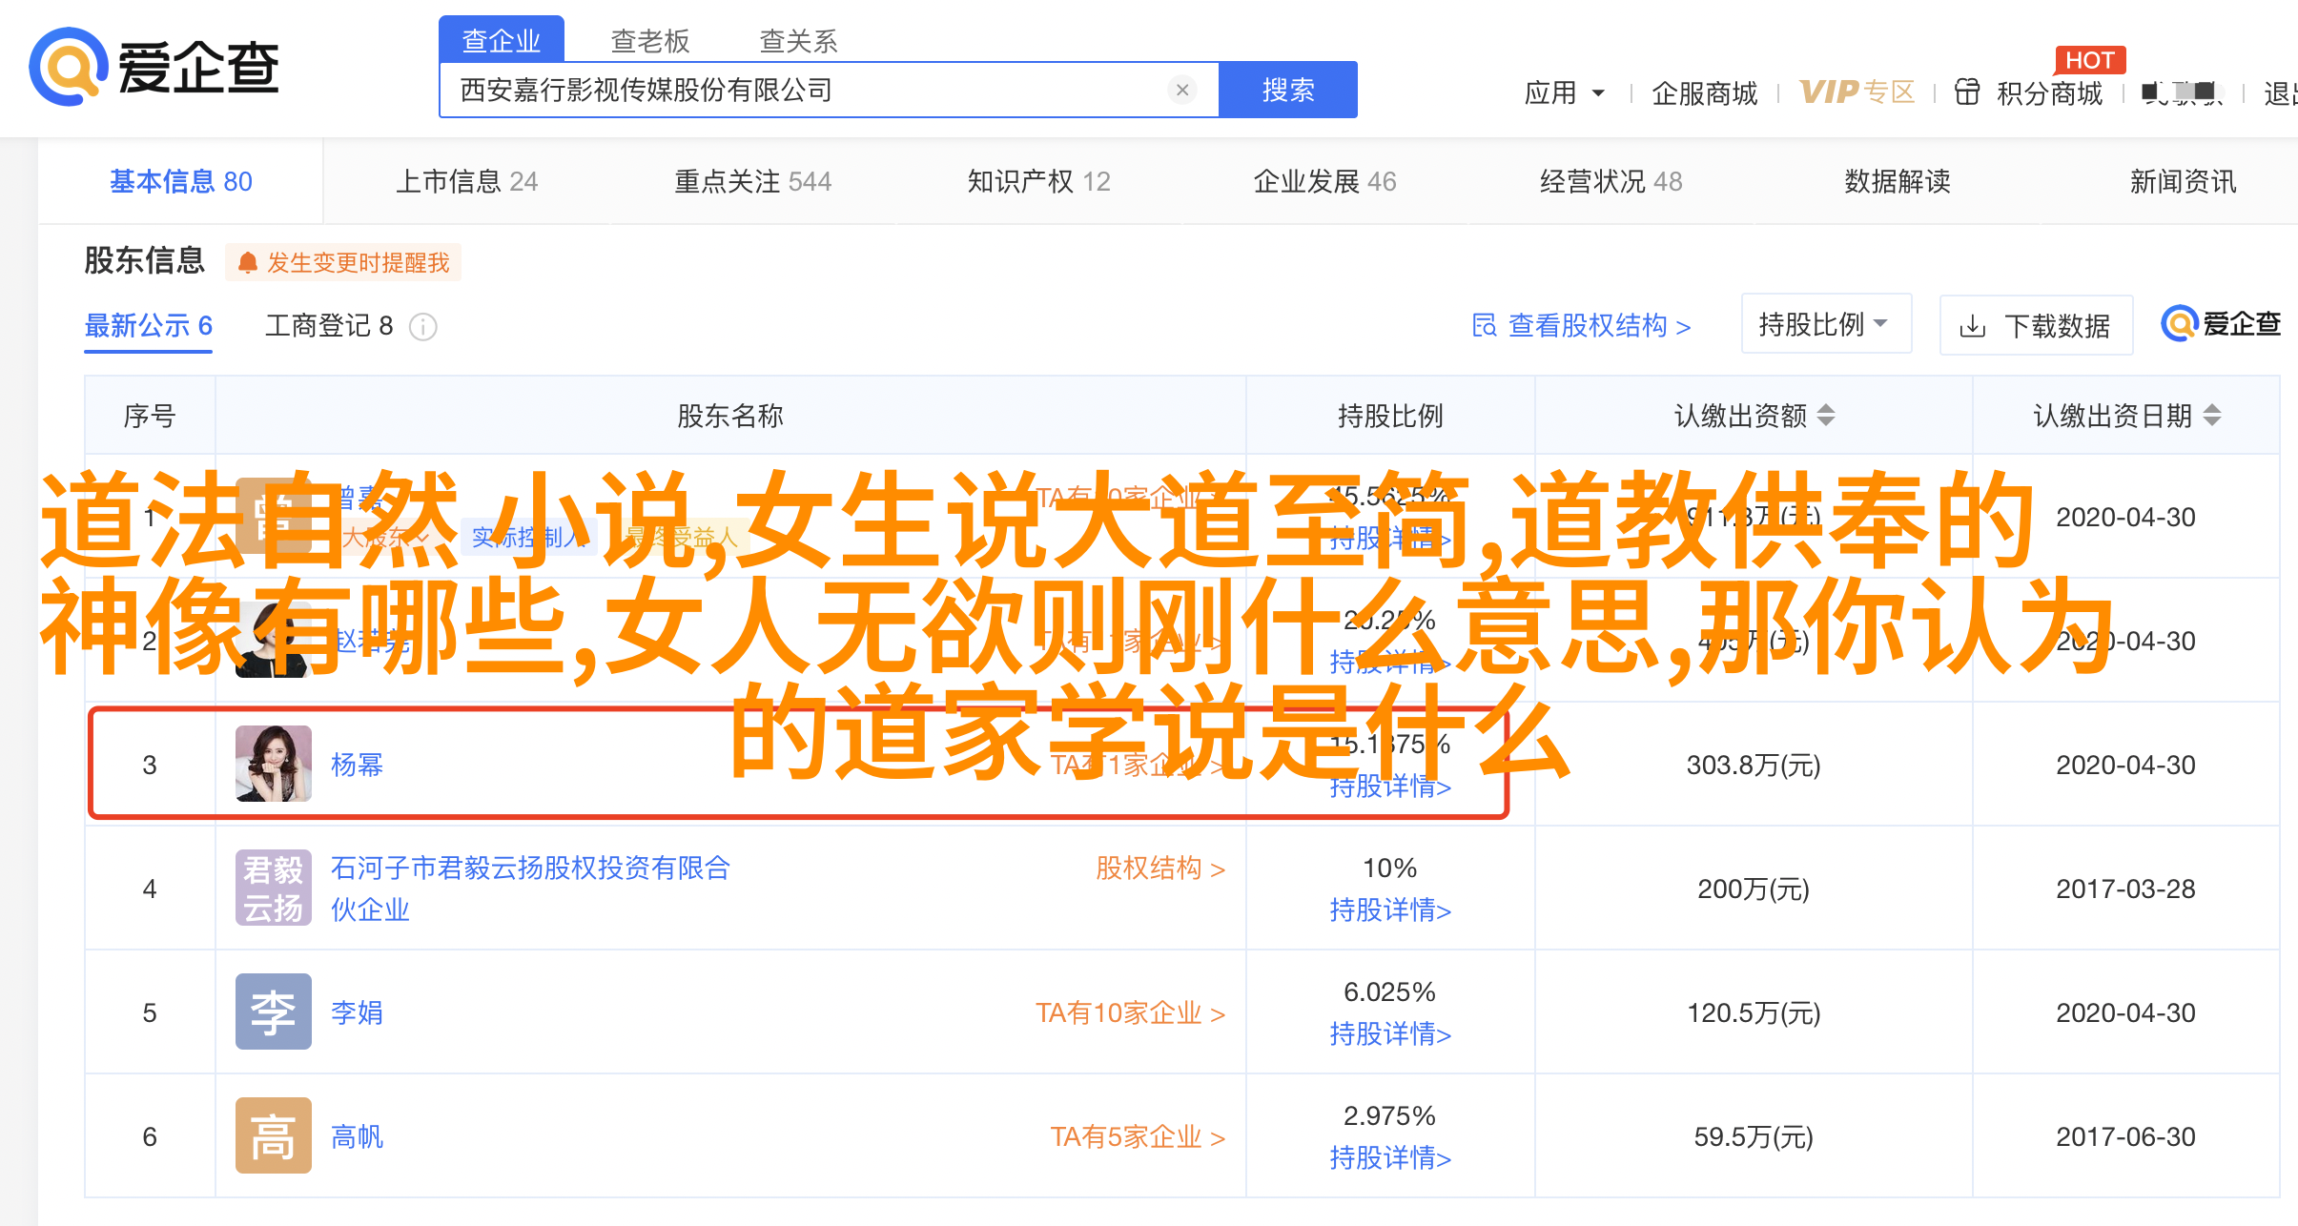Screen dimensions: 2298x1226
Task: Clear the search box with the X icon
Action: (1182, 90)
